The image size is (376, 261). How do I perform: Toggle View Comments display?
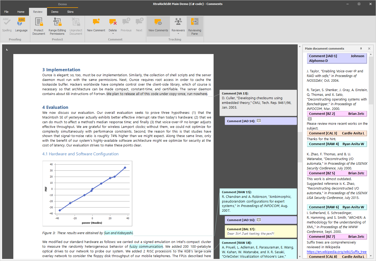click(158, 25)
